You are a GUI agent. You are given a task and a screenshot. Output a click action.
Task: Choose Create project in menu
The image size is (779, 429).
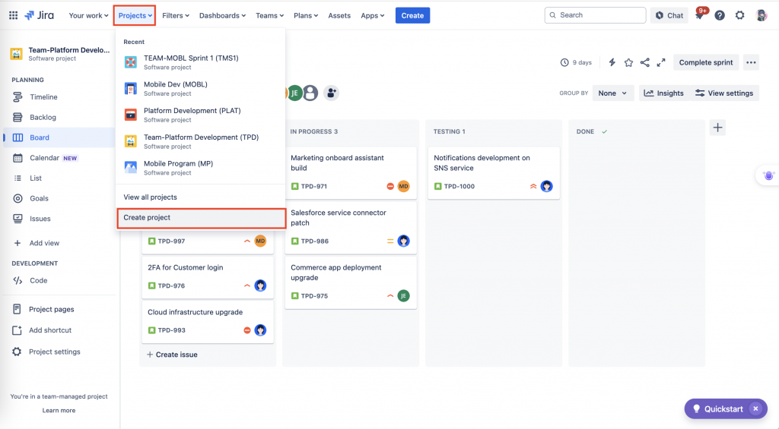[x=201, y=218]
